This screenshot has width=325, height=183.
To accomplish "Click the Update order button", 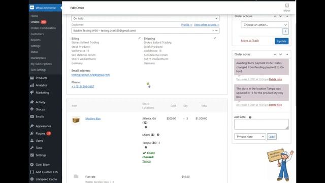I will pos(281,41).
